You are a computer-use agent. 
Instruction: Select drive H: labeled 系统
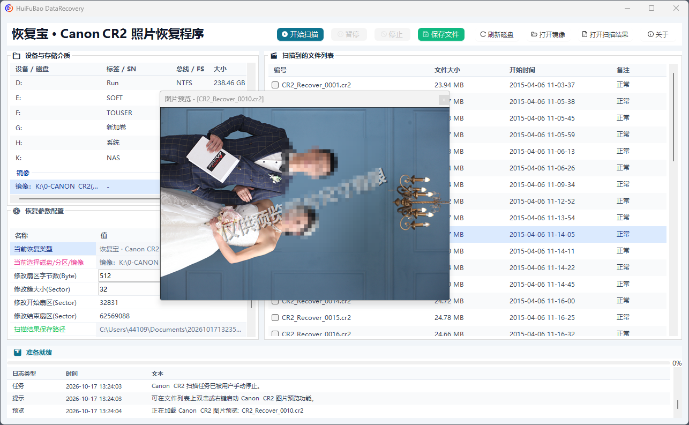tap(86, 143)
